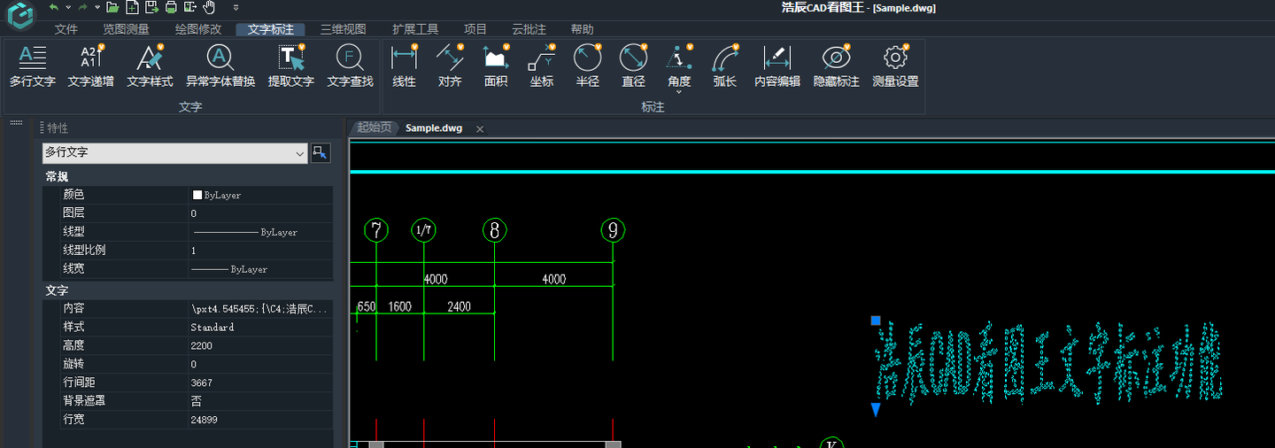Click the 内容编辑 tool

[x=777, y=66]
